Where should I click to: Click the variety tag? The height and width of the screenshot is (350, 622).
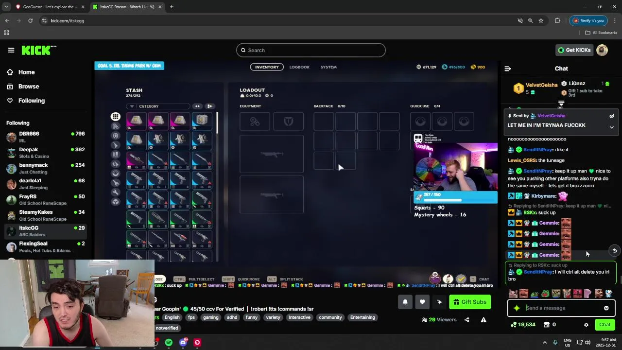coord(273,317)
